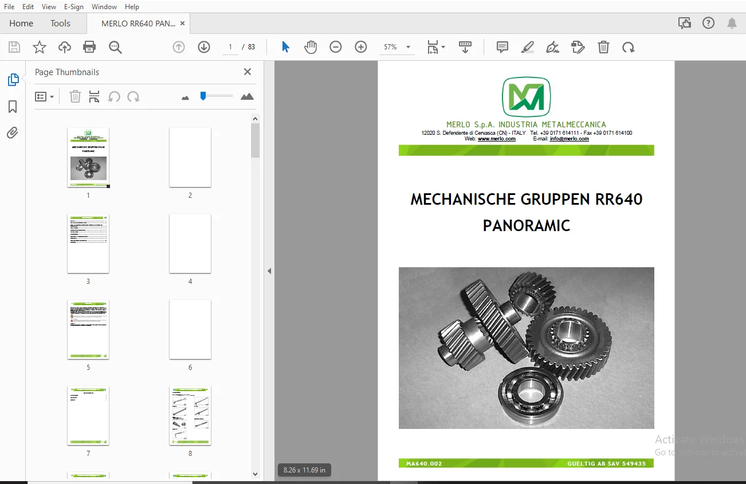Open the Bookmarks side panel icon

click(x=13, y=107)
